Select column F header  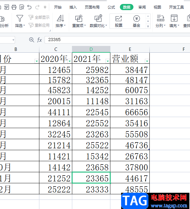170,49
